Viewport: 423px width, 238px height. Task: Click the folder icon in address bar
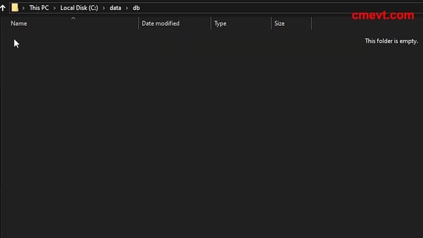coord(15,8)
